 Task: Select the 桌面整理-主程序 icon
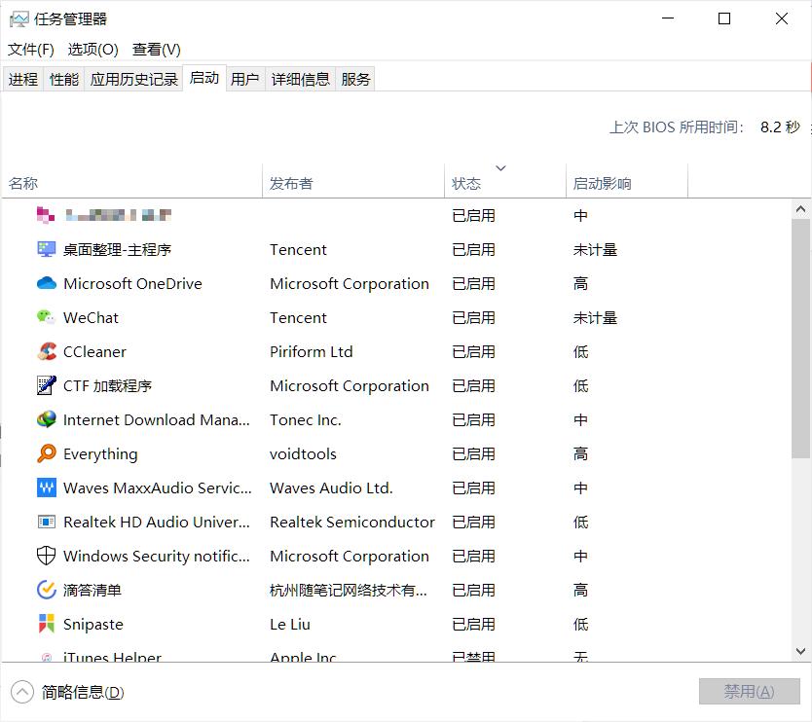(46, 249)
